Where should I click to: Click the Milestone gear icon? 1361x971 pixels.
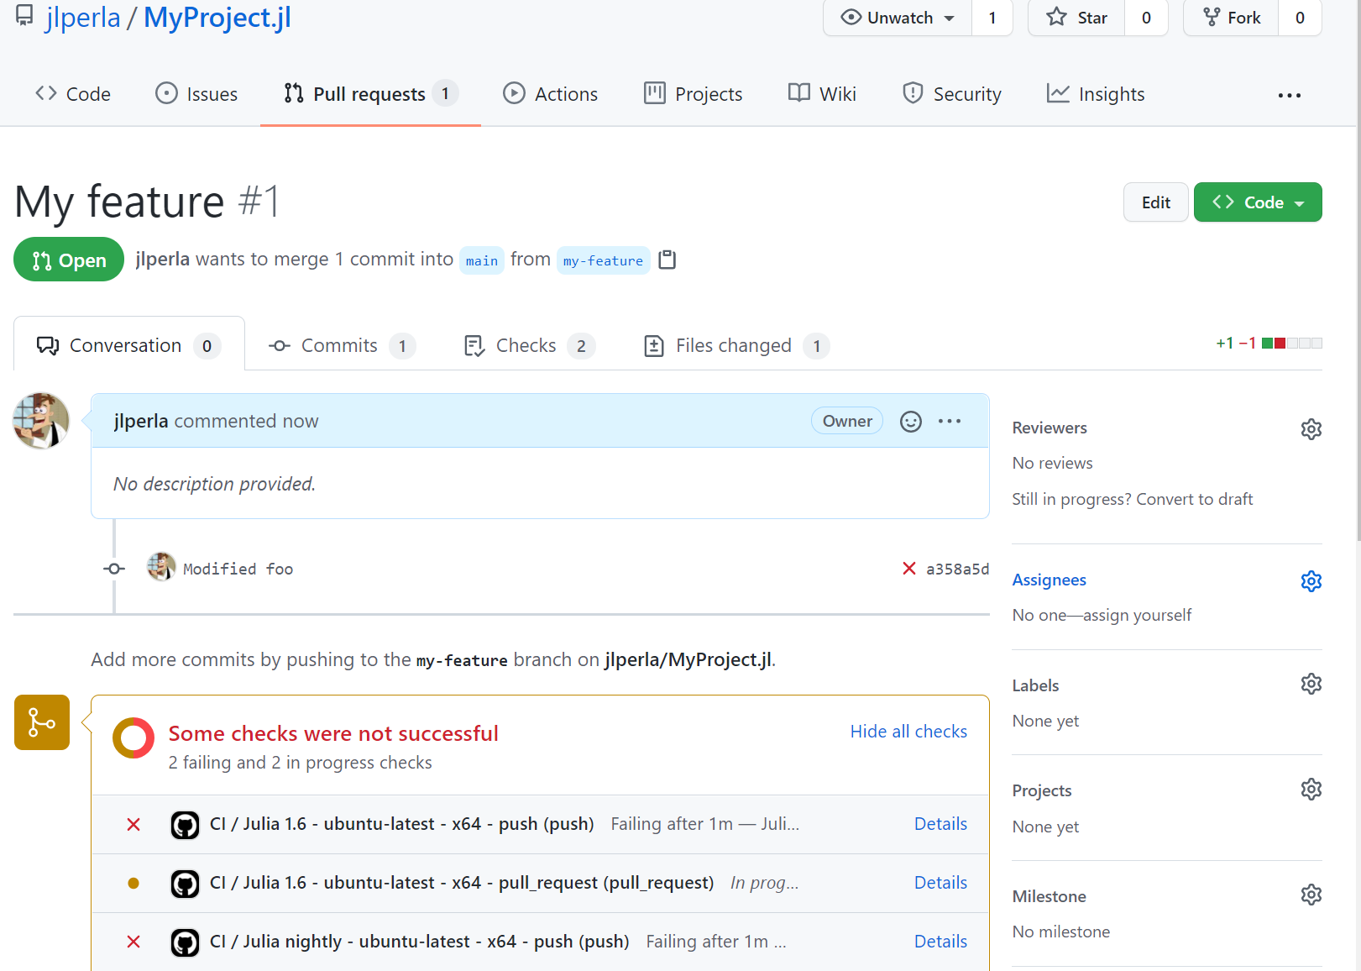point(1311,895)
